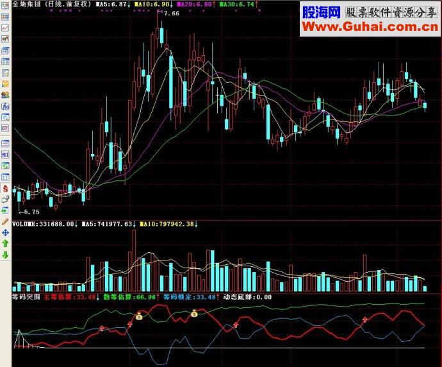Click the volume MA5:741977.63 label
This screenshot has width=442, height=367.
click(x=107, y=224)
